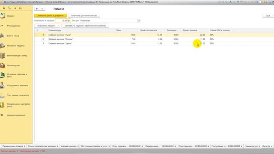Open the Руководителю chart icon

coord(2,26)
